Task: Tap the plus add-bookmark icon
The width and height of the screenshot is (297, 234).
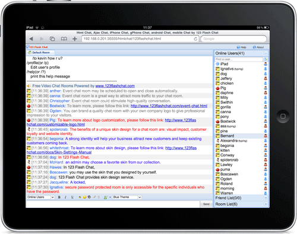Action: pyautogui.click(x=75, y=39)
